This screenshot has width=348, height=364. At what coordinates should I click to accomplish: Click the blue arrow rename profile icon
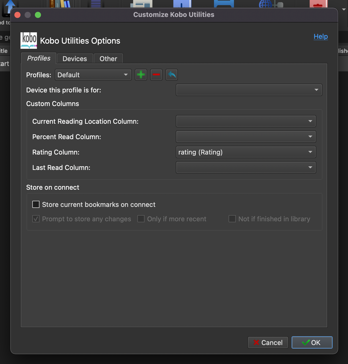[172, 75]
